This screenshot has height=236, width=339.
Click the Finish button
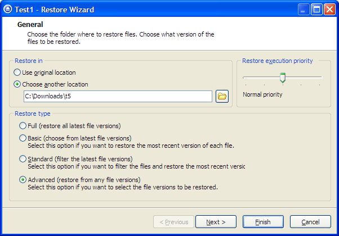[263, 222]
